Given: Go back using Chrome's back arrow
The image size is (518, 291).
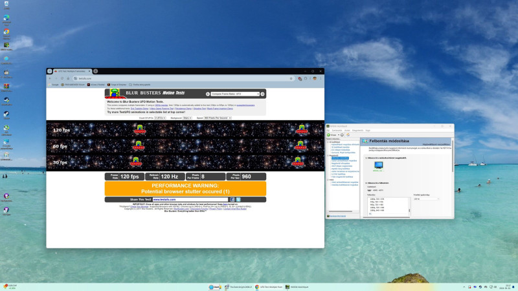Looking at the screenshot, I should coord(50,78).
